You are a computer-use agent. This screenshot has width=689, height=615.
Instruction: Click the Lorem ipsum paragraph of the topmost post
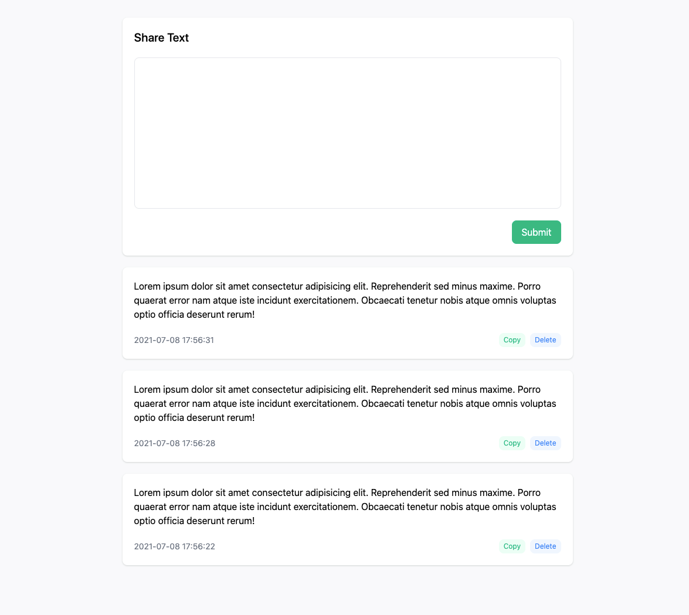pos(345,301)
